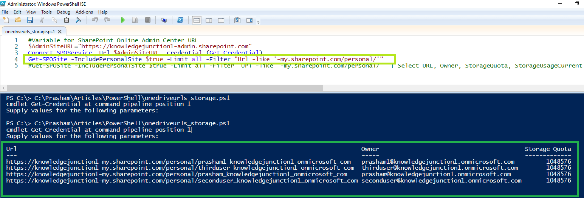Run the script with the green play icon
The image size is (584, 198).
[x=123, y=20]
